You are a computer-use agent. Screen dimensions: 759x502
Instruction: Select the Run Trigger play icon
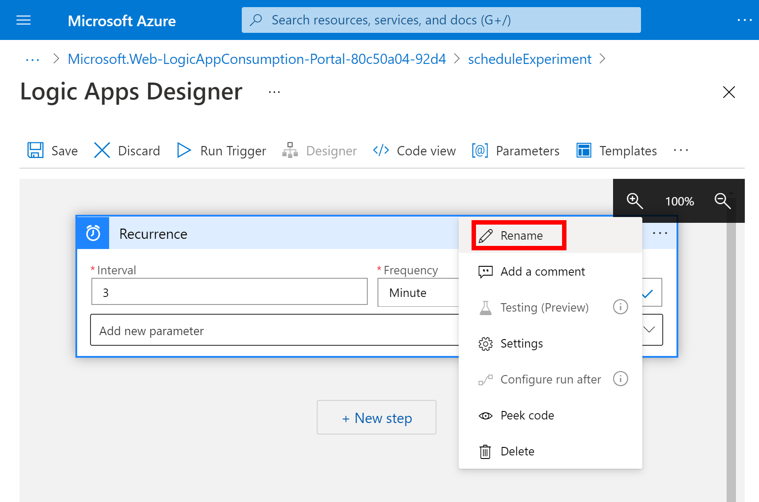[183, 150]
